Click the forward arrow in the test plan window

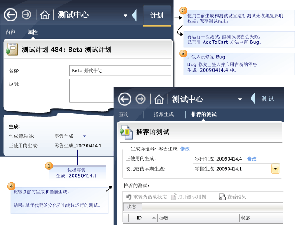coord(26,14)
